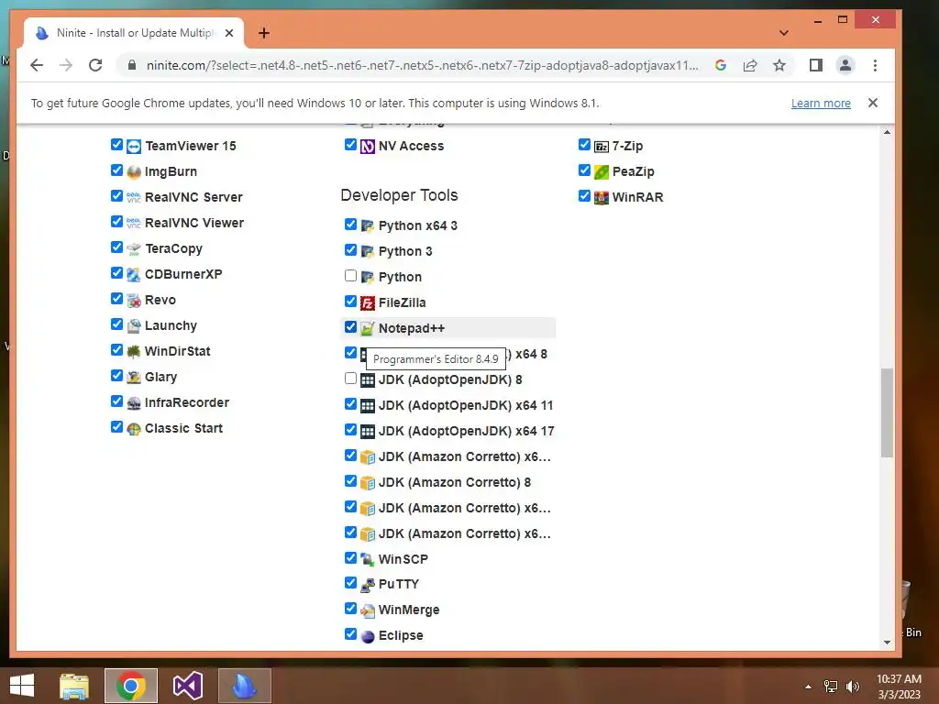This screenshot has width=939, height=704.
Task: Click the vertical scrollbar thumb
Action: pos(887,413)
